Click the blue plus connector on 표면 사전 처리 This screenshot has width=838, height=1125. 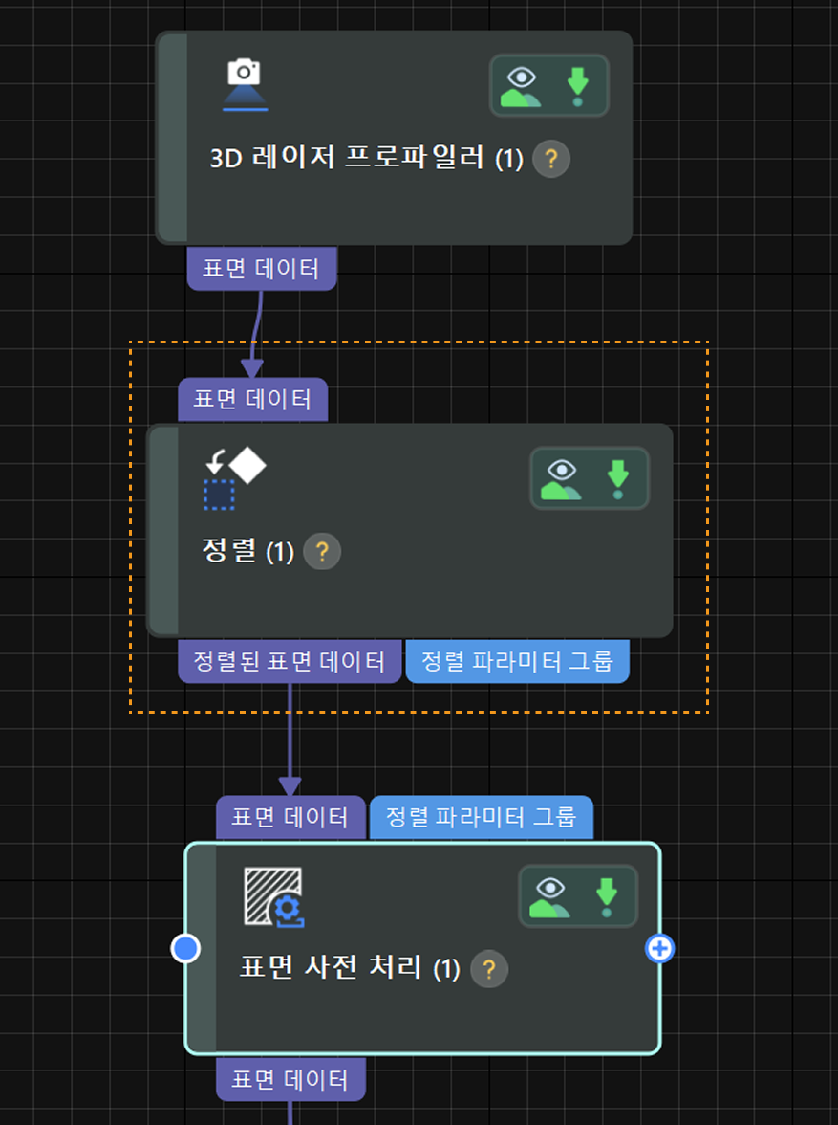(x=659, y=949)
